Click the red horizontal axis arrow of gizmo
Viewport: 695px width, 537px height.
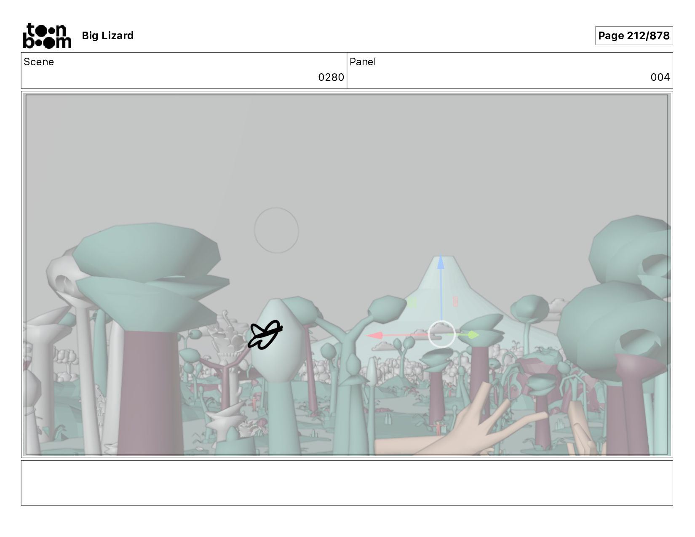pos(375,336)
